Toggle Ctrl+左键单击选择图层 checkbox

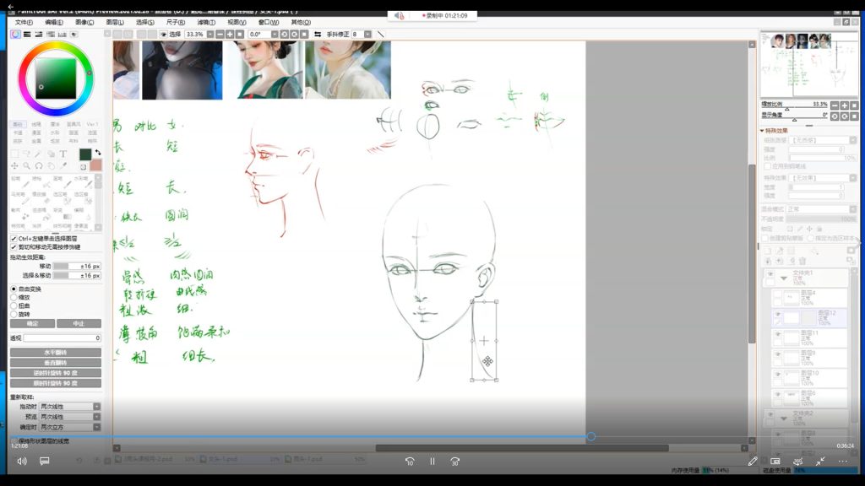tap(14, 239)
